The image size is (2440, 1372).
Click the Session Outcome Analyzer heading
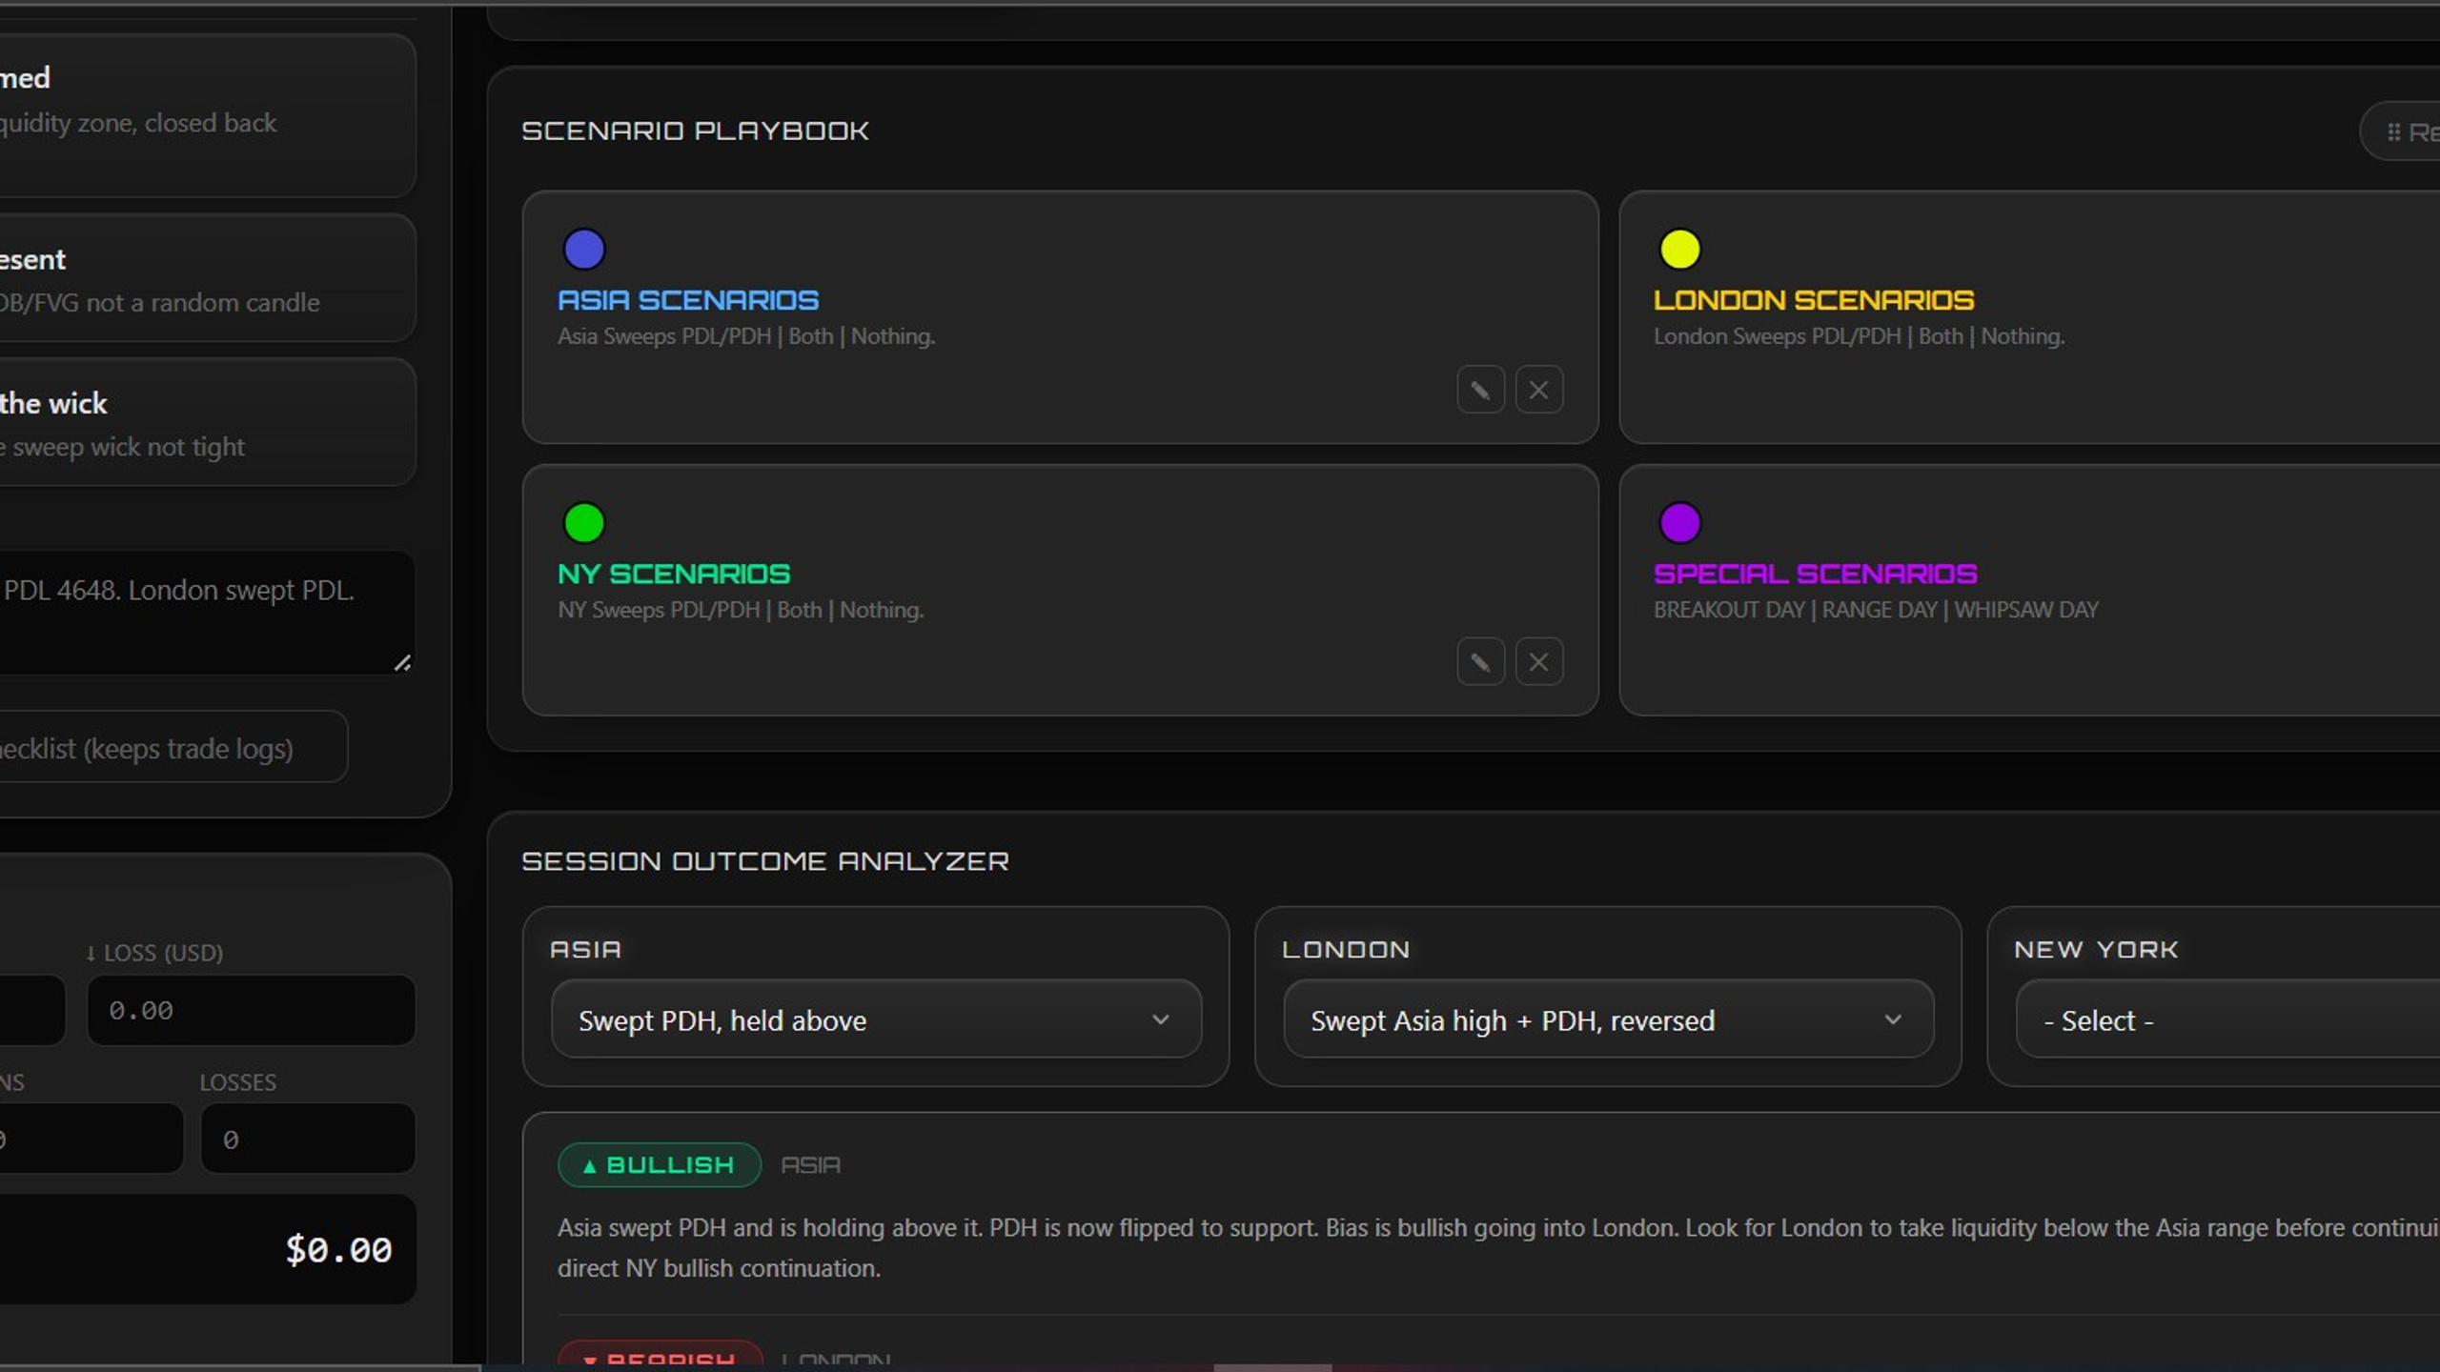pos(765,861)
